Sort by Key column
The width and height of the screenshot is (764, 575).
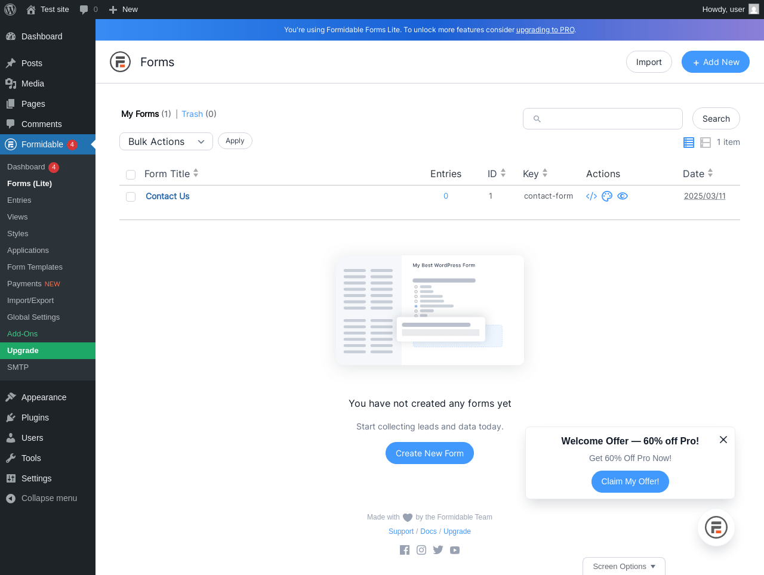535,174
